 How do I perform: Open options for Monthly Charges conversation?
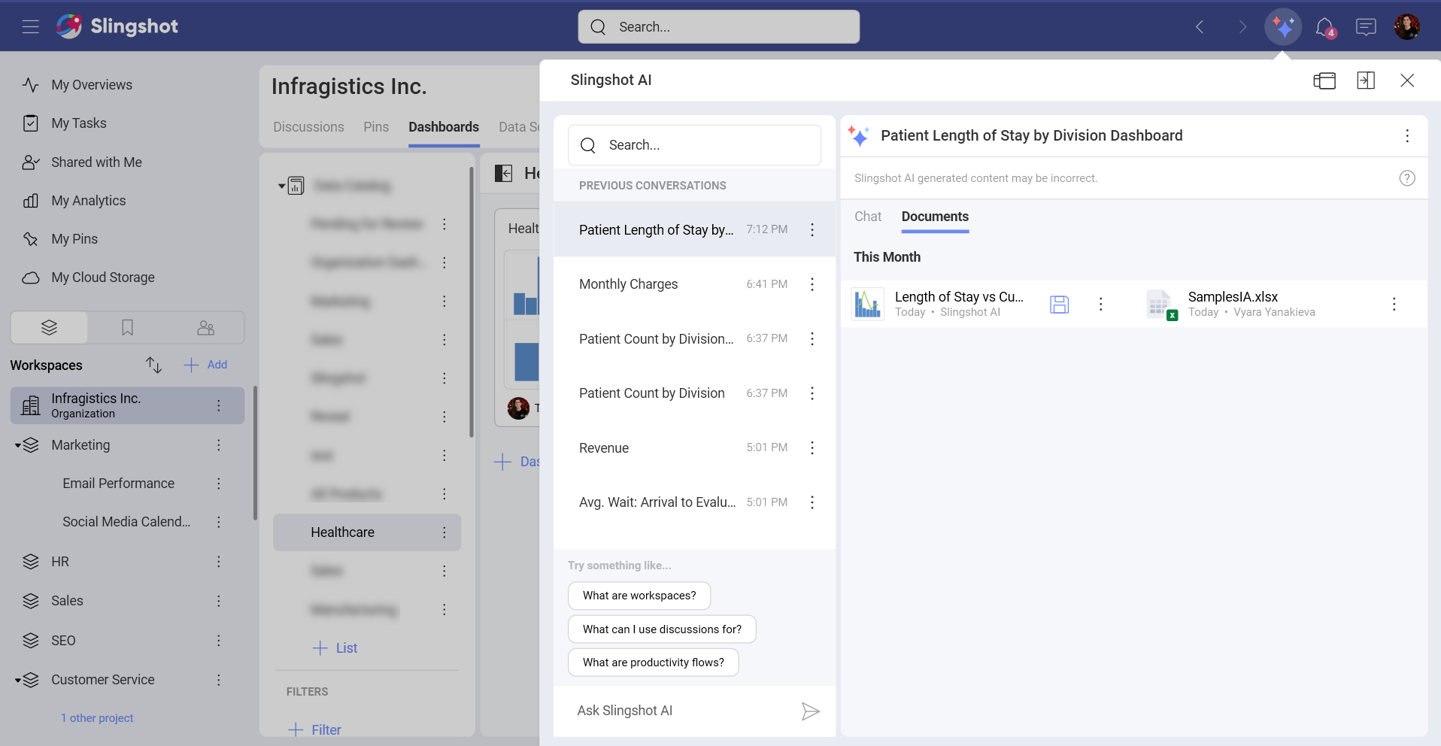point(812,284)
